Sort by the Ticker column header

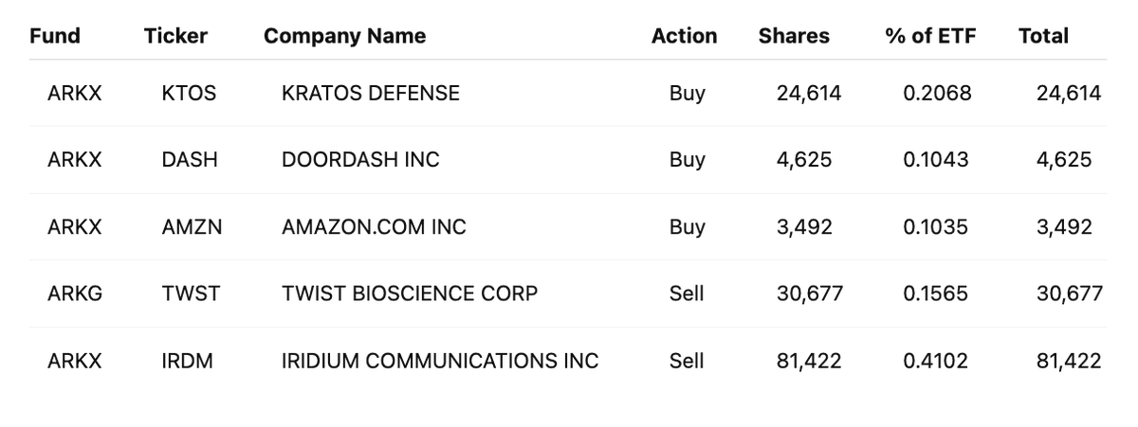point(175,36)
